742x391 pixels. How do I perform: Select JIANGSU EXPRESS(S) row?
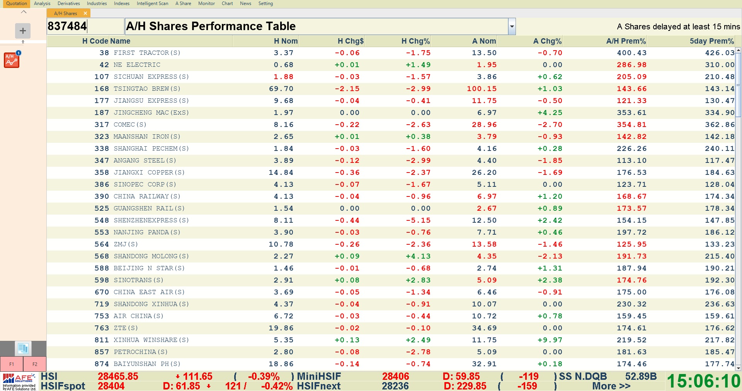391,101
